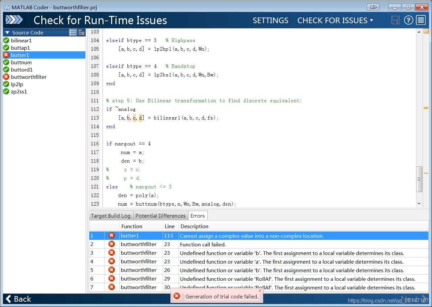Open the CHECK FOR ISSUES dropdown arrow
This screenshot has width=432, height=307.
click(x=371, y=20)
